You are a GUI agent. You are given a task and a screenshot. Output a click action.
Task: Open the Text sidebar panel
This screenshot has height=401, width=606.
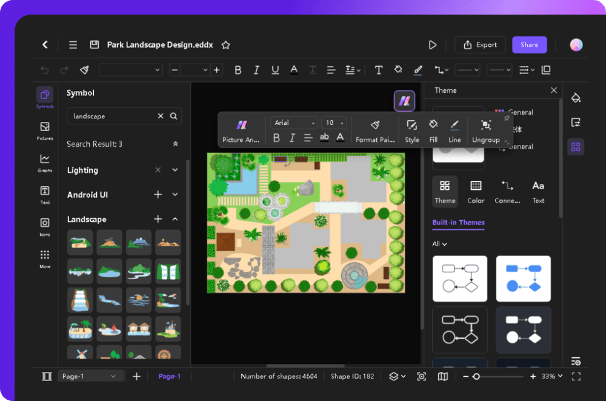(45, 195)
